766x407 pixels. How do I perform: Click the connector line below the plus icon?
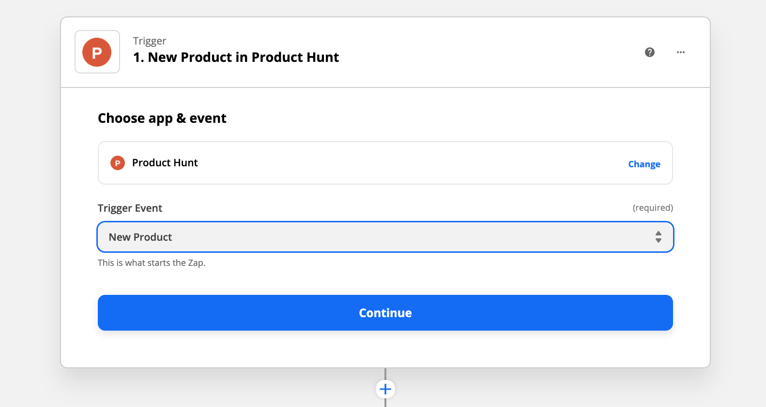(x=385, y=403)
